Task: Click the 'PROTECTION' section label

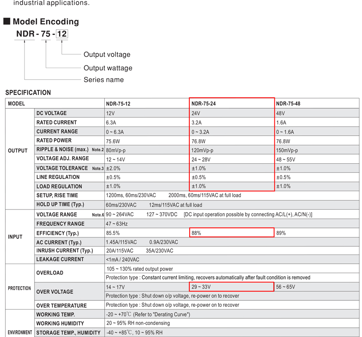Action: [19, 289]
